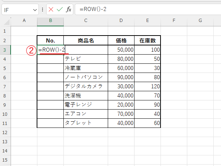This screenshot has width=221, height=166.
Task: Click the ノートパソコン cell
Action: tap(86, 77)
